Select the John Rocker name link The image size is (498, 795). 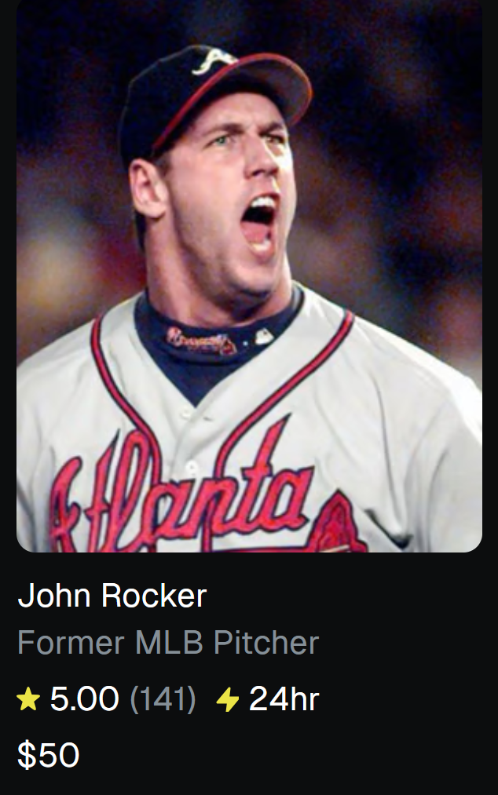(112, 595)
